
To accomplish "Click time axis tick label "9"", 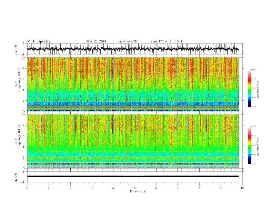I will (221, 188).
